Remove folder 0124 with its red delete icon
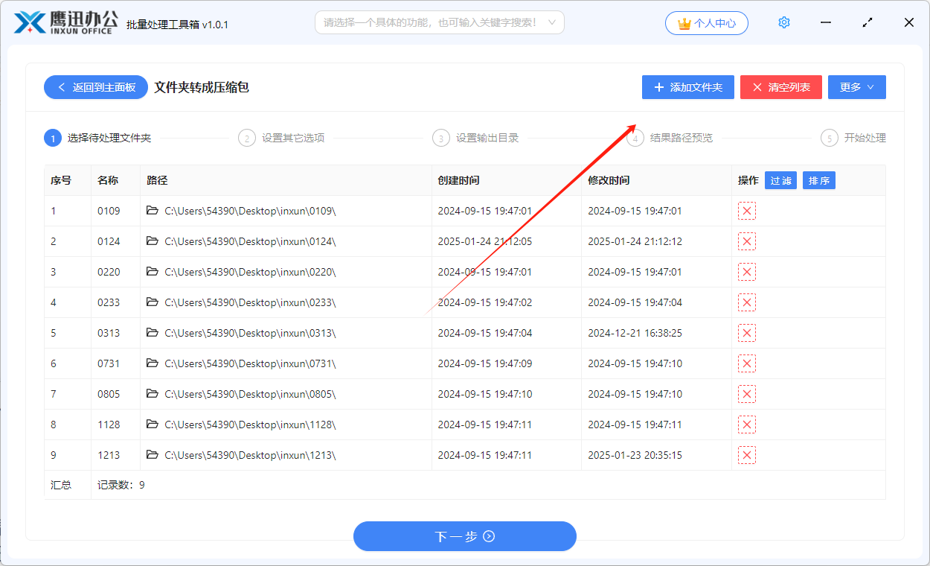Screen dimensions: 930x566 (747, 241)
